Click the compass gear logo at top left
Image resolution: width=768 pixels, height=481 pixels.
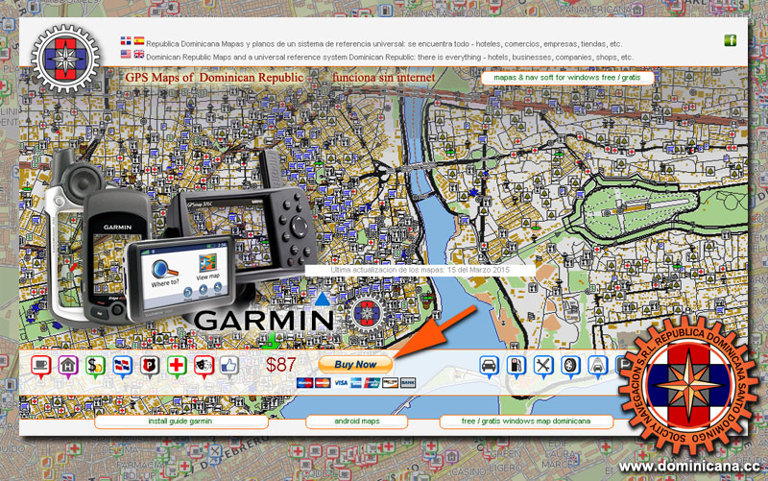pyautogui.click(x=65, y=59)
